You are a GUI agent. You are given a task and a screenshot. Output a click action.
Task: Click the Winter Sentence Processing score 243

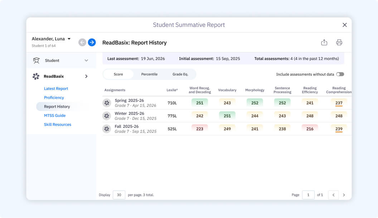point(282,116)
